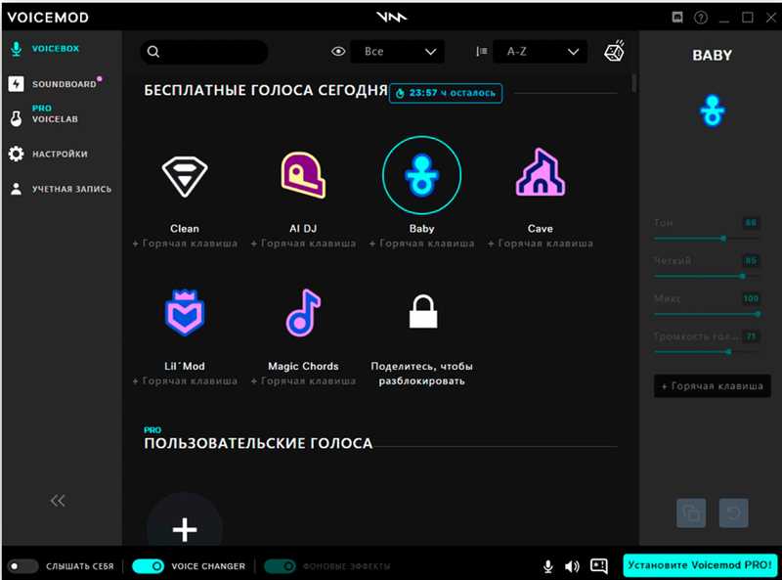This screenshot has height=580, width=782.
Task: Click the Baby icon in right panel
Action: 712,111
